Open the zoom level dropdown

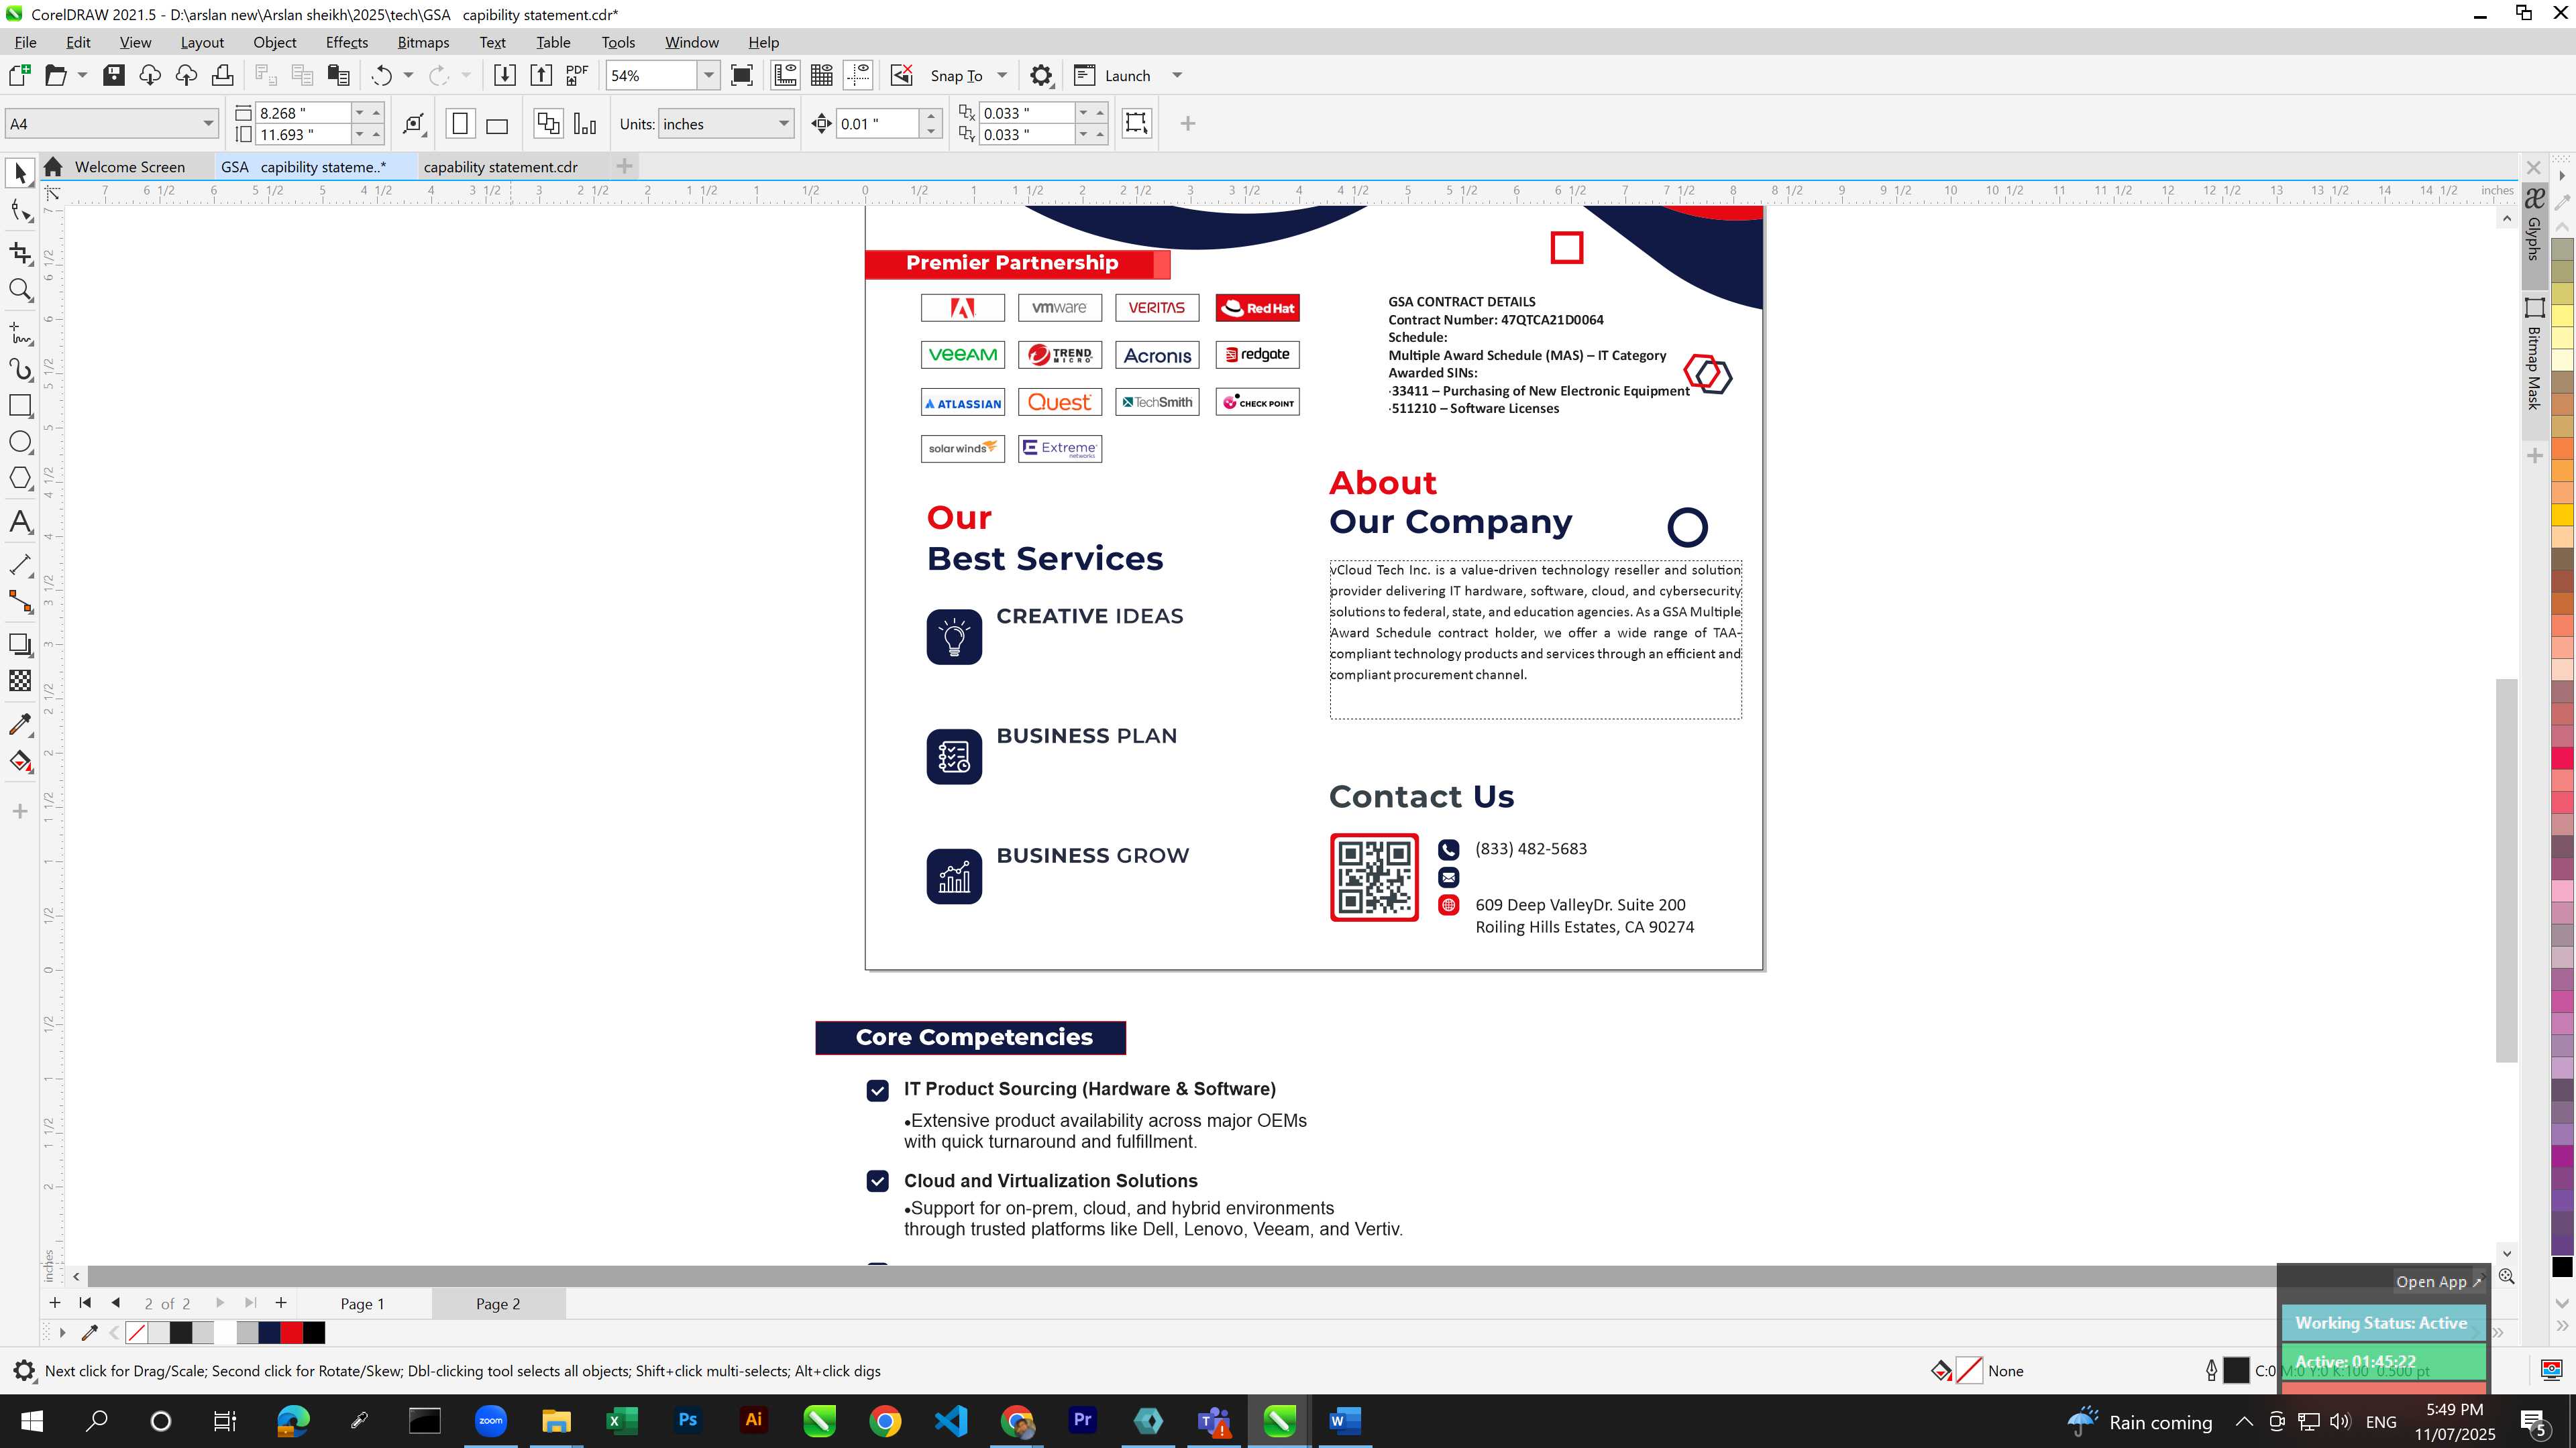pos(708,75)
